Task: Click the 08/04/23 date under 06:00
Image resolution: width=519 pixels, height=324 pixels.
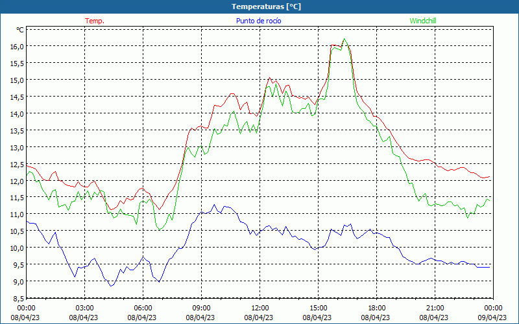Action: [142, 318]
